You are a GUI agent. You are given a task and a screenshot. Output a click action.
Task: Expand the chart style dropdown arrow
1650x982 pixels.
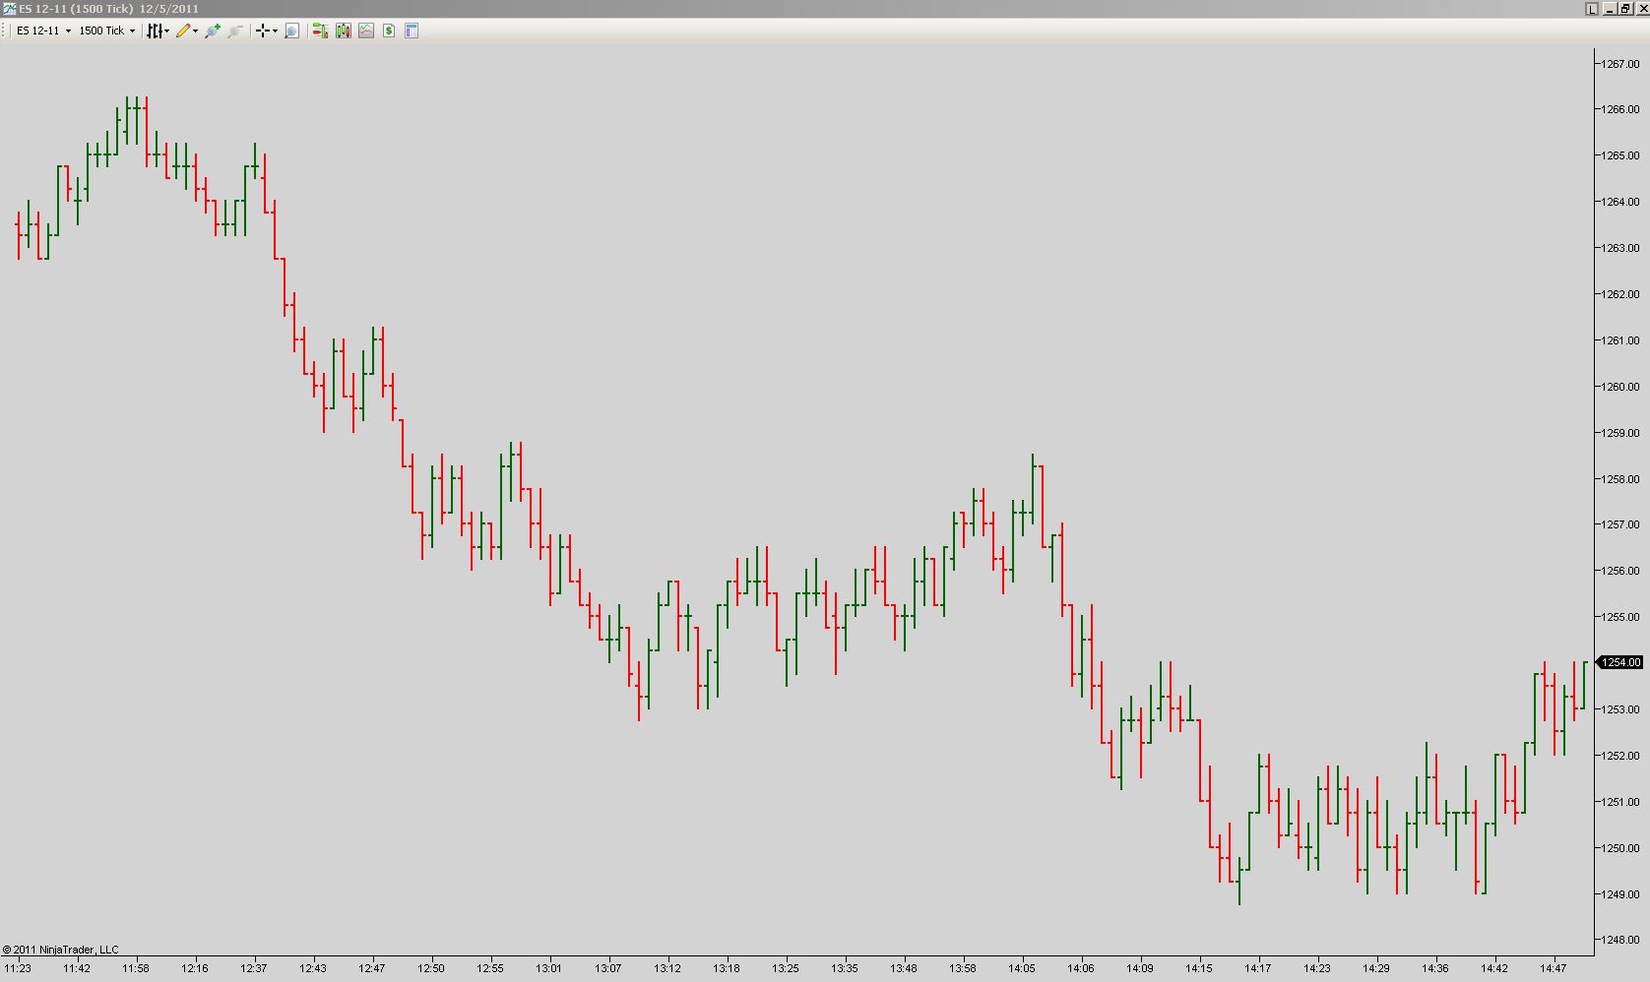(x=167, y=31)
